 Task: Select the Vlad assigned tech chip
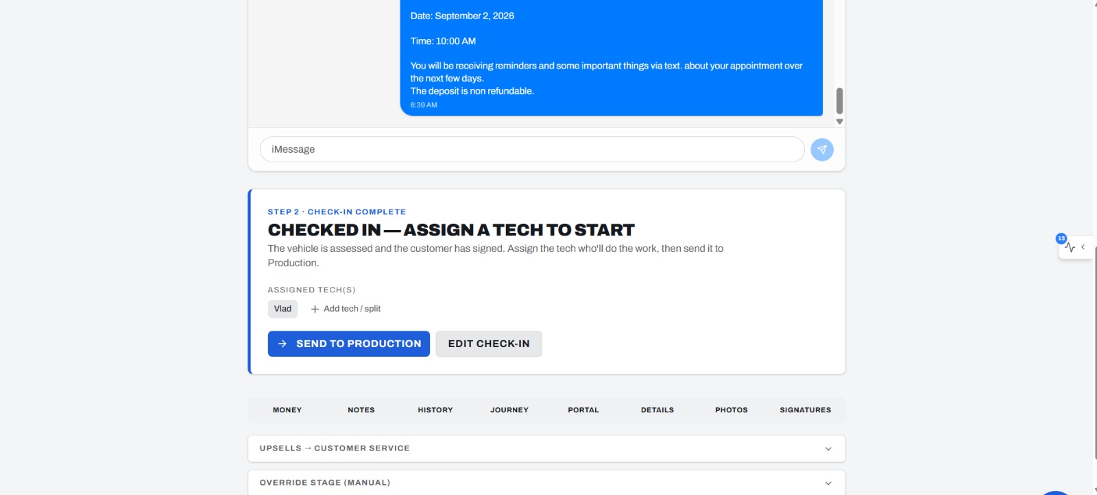(x=282, y=309)
